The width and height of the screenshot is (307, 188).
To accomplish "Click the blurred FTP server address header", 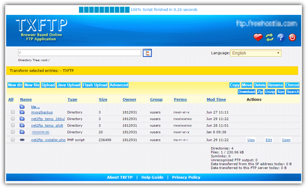I will 267,23.
